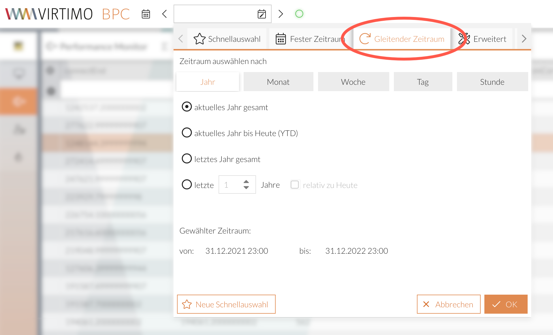This screenshot has width=553, height=335.
Task: Click the Jahre number stepper arrows
Action: coord(246,185)
